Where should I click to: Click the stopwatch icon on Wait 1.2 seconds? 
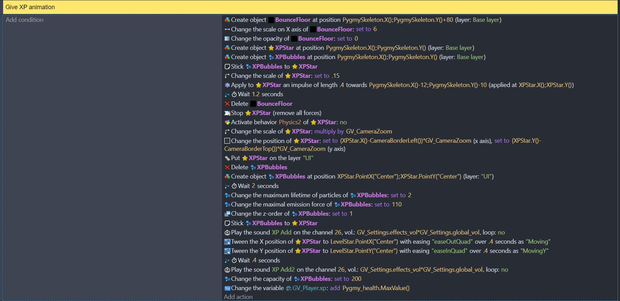(234, 95)
